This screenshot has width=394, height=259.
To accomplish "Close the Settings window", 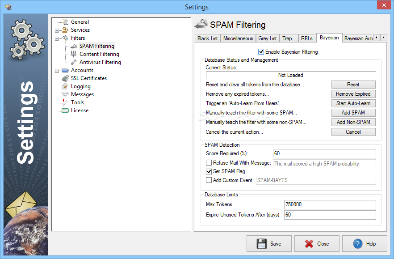I will pyautogui.click(x=384, y=5).
